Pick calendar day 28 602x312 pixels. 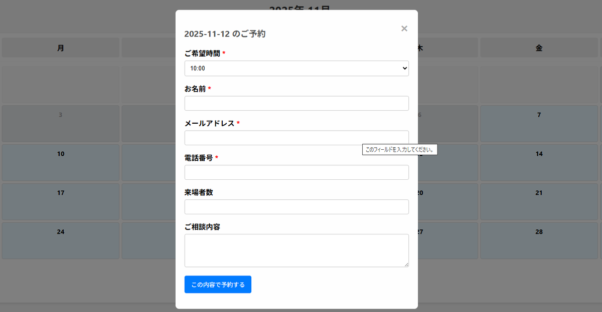point(539,240)
